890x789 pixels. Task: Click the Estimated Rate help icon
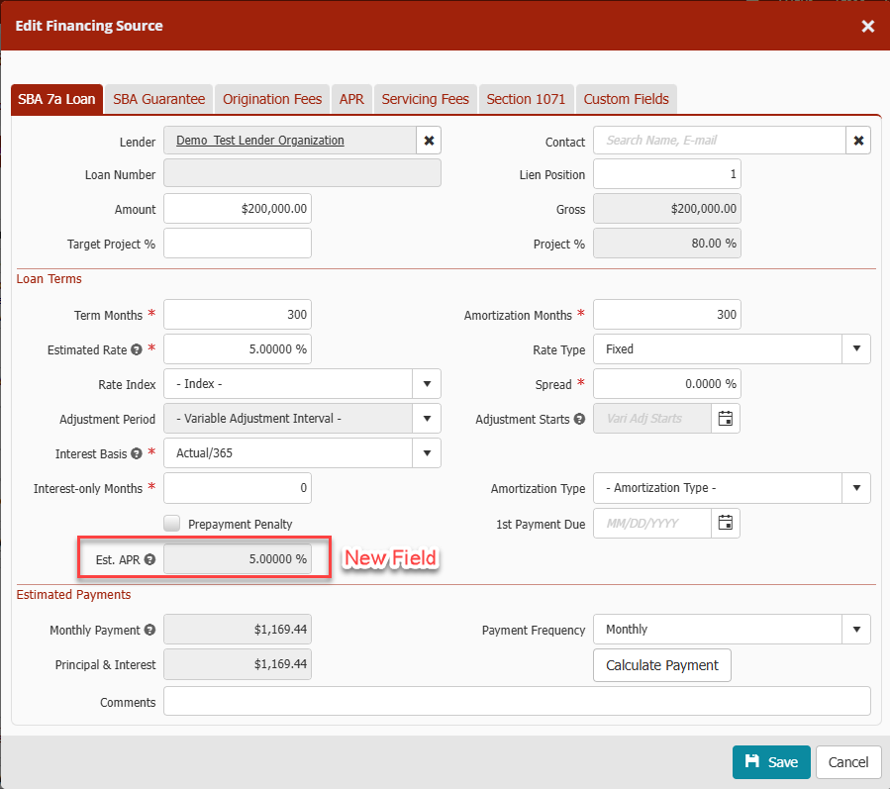point(136,349)
